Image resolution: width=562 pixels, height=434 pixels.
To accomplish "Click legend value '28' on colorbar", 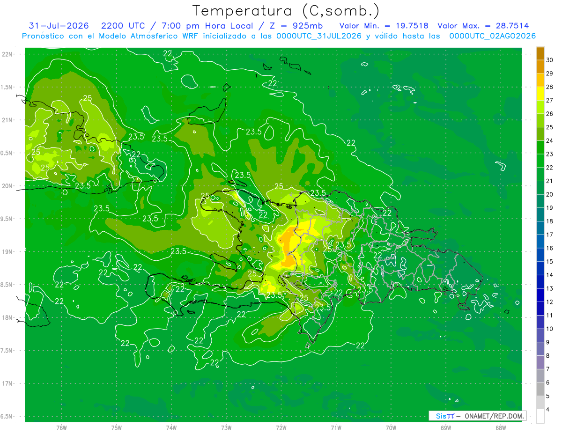I will 550,87.
